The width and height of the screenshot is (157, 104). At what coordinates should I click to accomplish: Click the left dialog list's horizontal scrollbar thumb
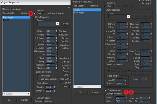coord(9,94)
